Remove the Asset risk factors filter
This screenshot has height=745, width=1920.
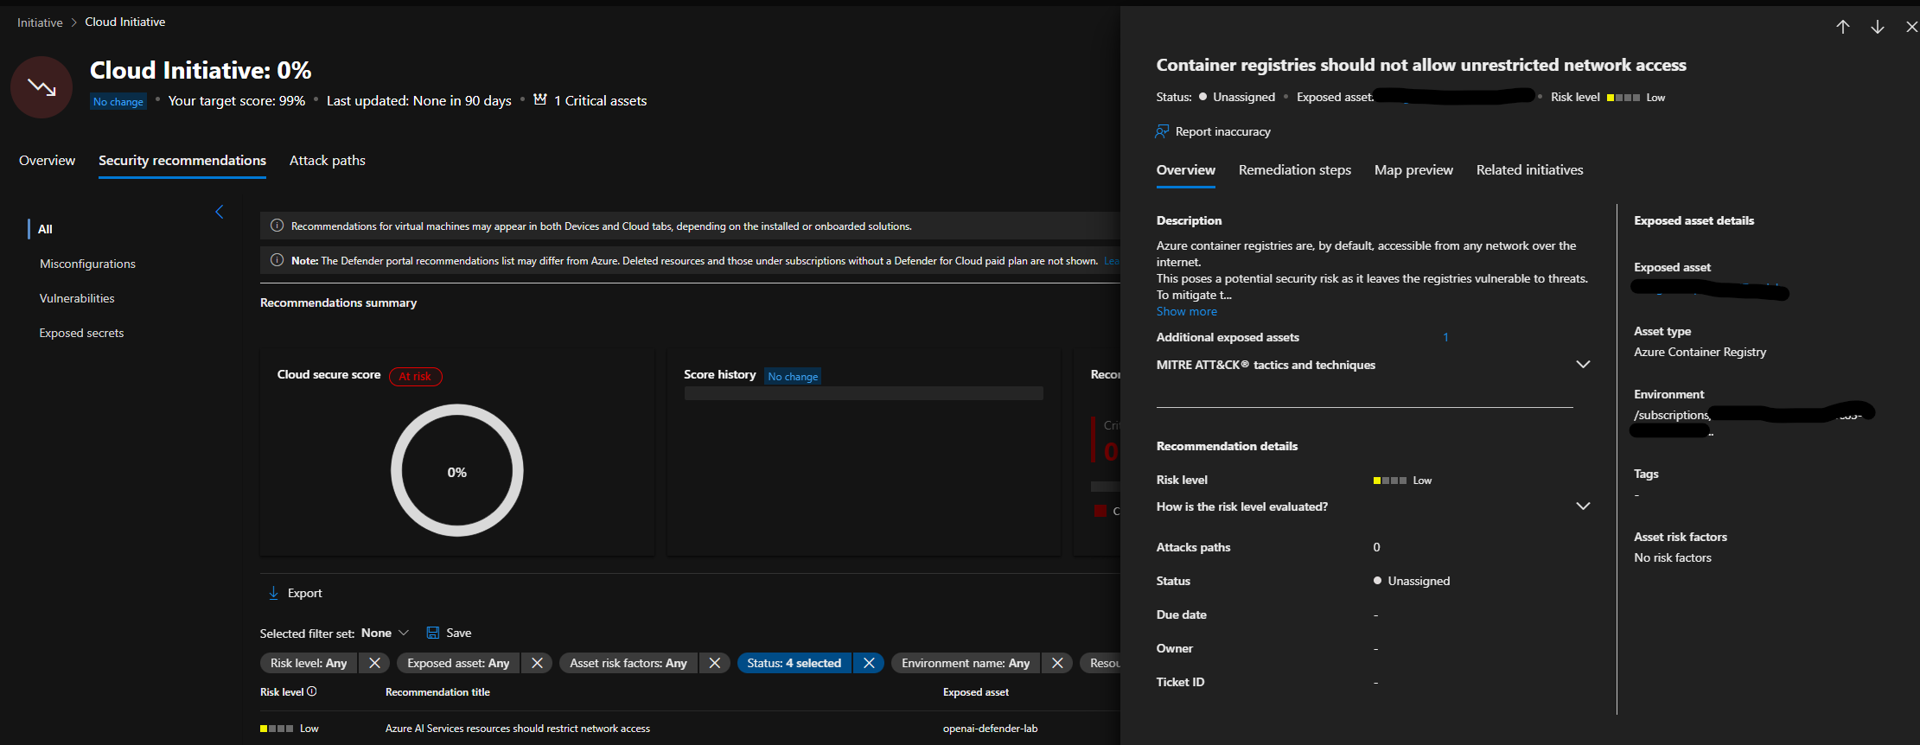[x=715, y=663]
